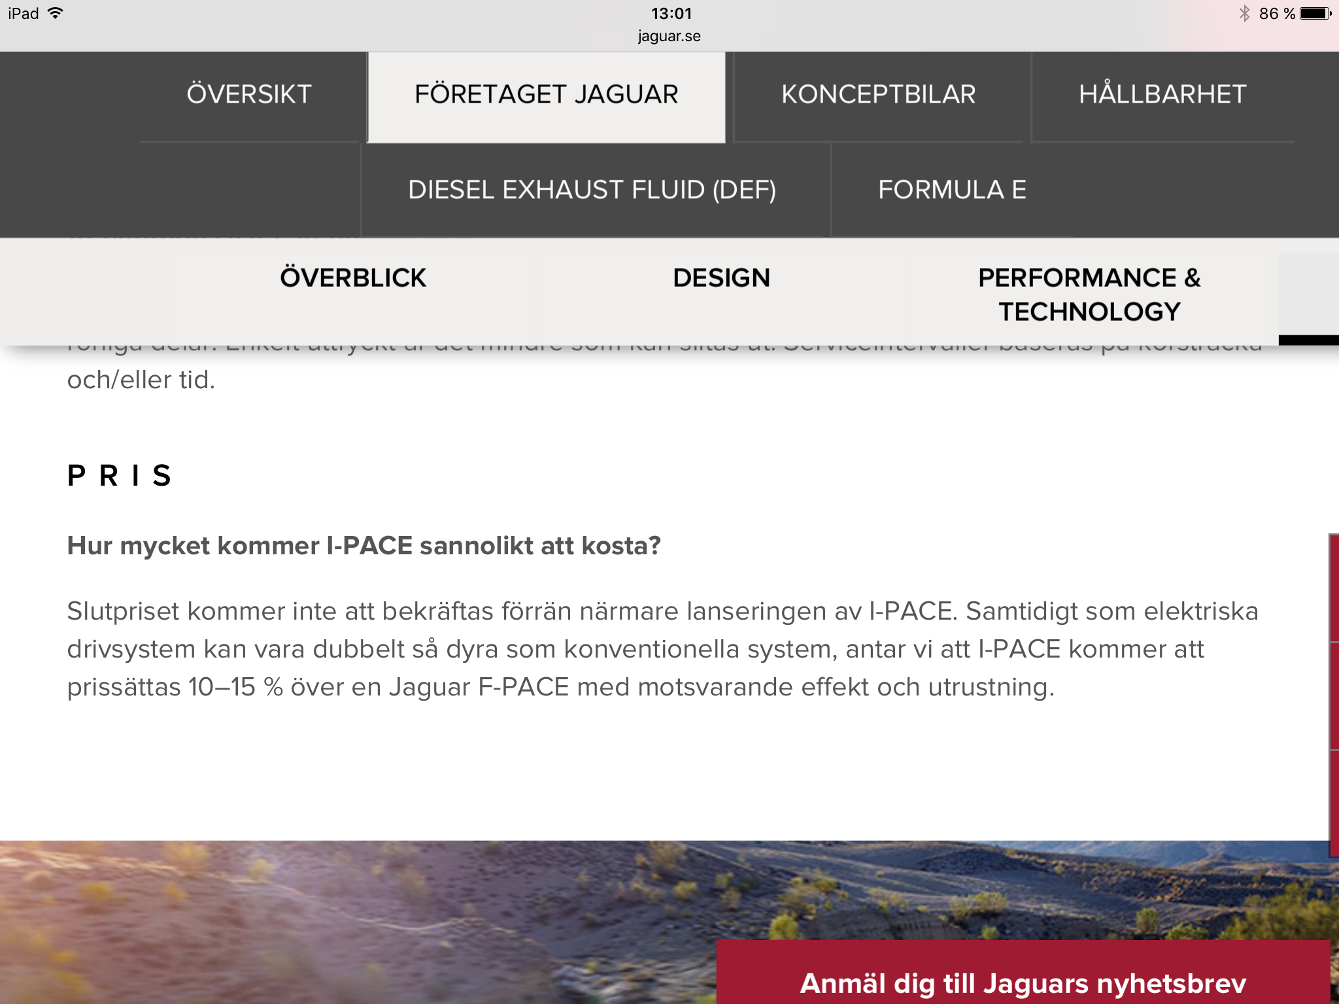The height and width of the screenshot is (1004, 1339).
Task: Open the HÅLLBARHET menu item
Action: coord(1162,94)
